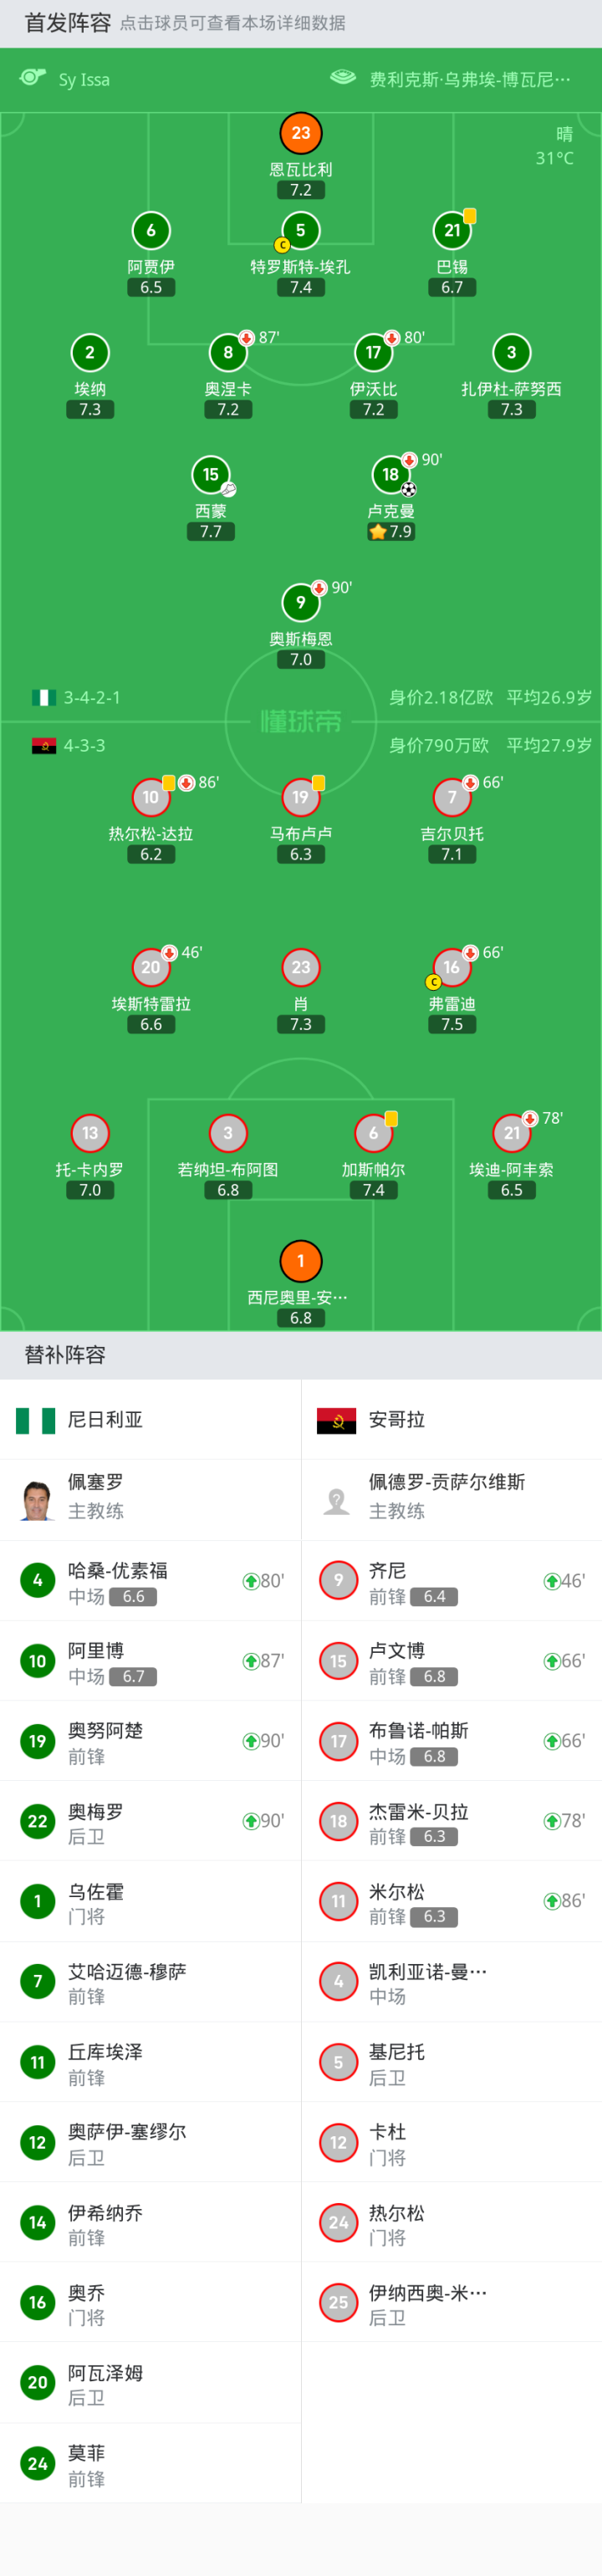Image resolution: width=602 pixels, height=2576 pixels.
Task: Click the star rating 7.9 badge
Action: pyautogui.click(x=391, y=532)
